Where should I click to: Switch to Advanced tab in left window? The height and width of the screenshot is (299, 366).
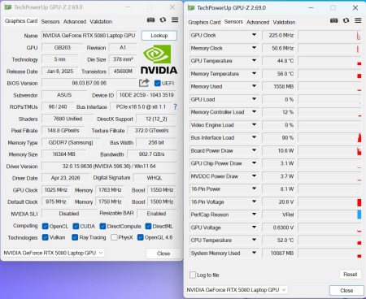(x=75, y=21)
